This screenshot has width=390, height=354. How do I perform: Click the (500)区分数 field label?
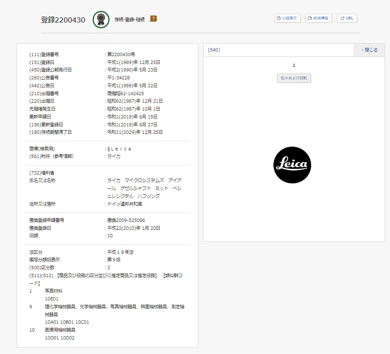pyautogui.click(x=42, y=268)
